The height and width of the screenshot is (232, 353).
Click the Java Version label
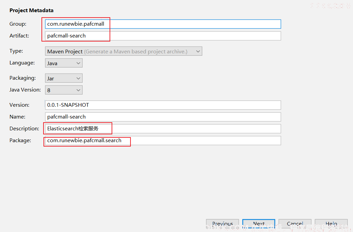point(25,90)
